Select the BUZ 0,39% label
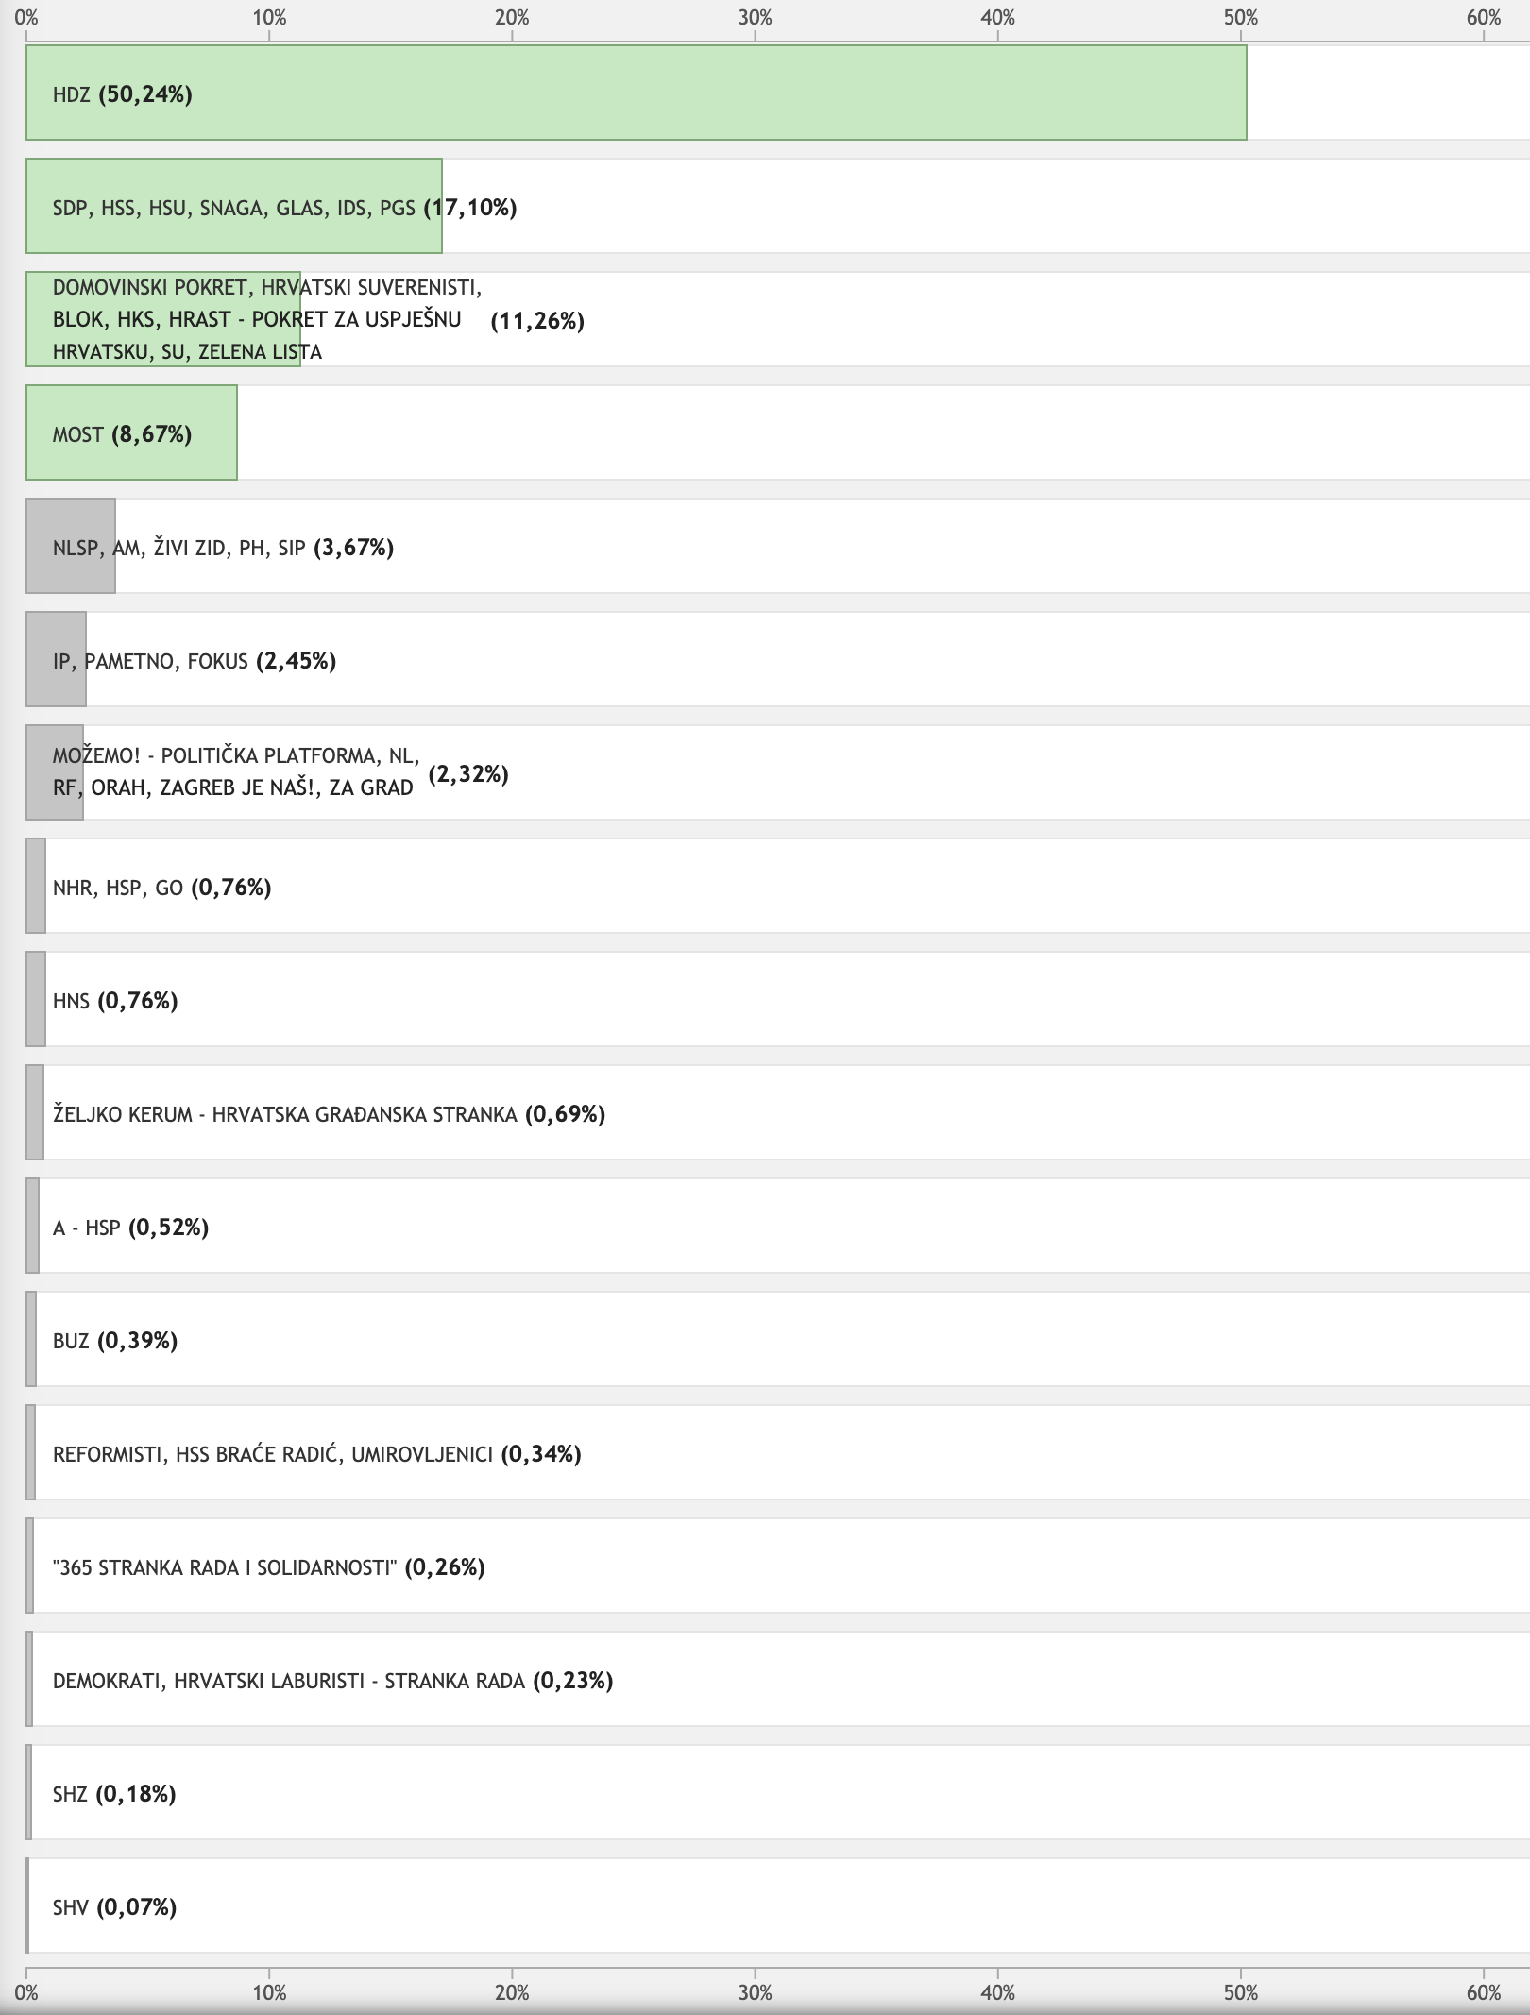Image resolution: width=1530 pixels, height=2015 pixels. tap(115, 1341)
